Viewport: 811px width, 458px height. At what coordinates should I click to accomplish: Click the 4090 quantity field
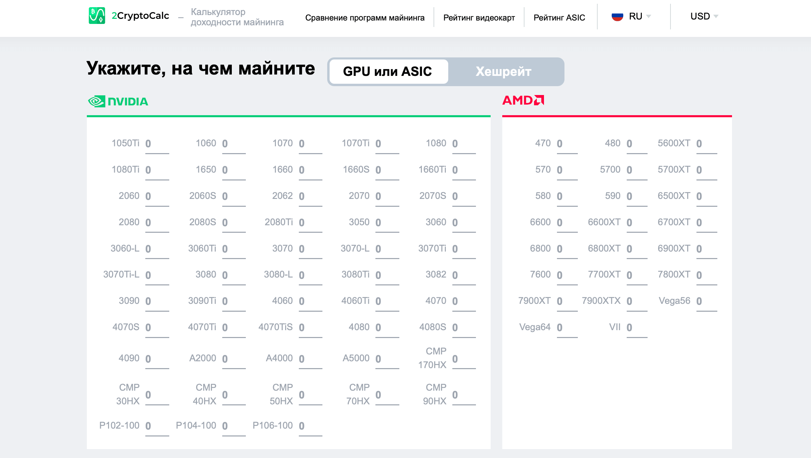(157, 359)
